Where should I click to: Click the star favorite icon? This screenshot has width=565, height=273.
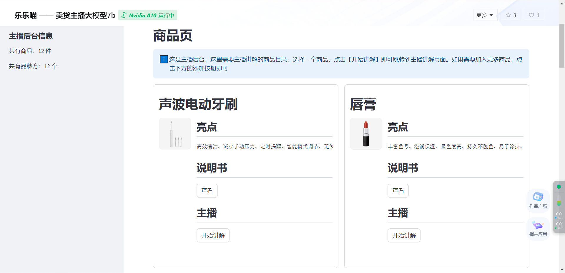[x=508, y=15]
